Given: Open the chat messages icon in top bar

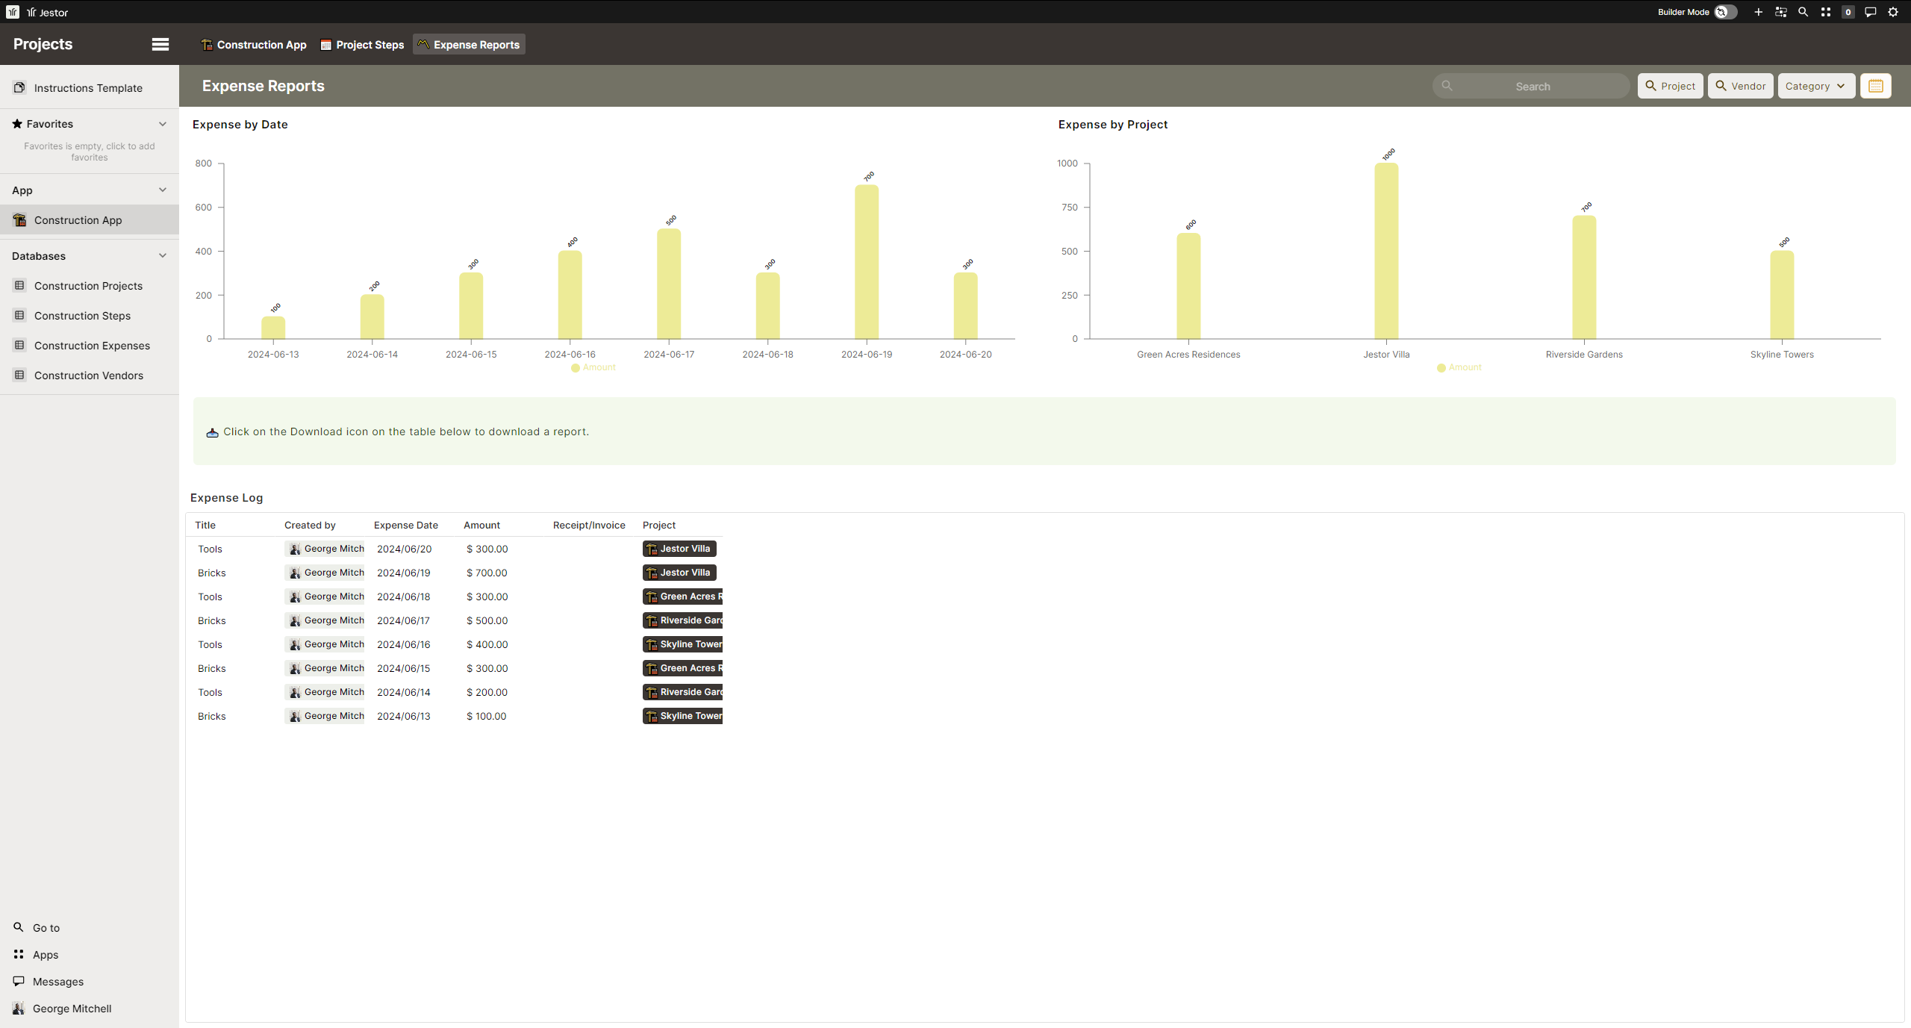Looking at the screenshot, I should pyautogui.click(x=1870, y=12).
